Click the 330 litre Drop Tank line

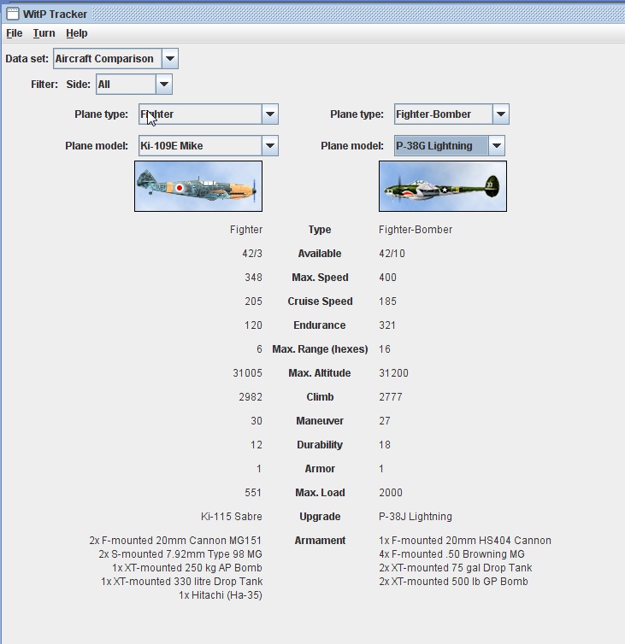pyautogui.click(x=182, y=581)
